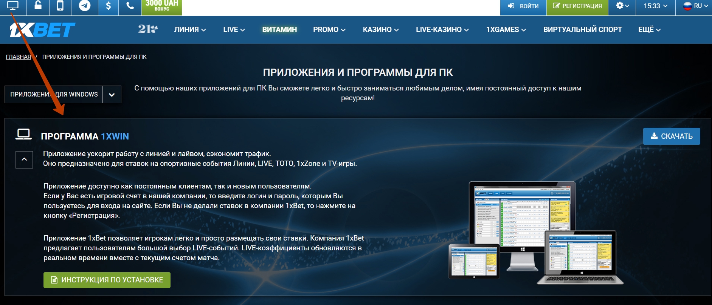
Task: Open Telegram icon in top bar
Action: pos(84,6)
